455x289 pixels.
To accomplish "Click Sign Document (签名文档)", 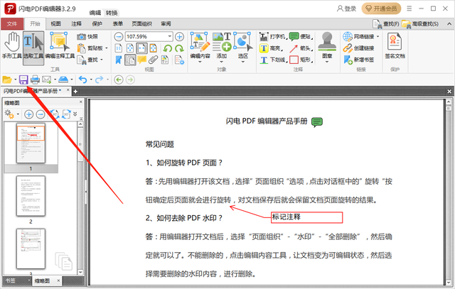I will [395, 45].
